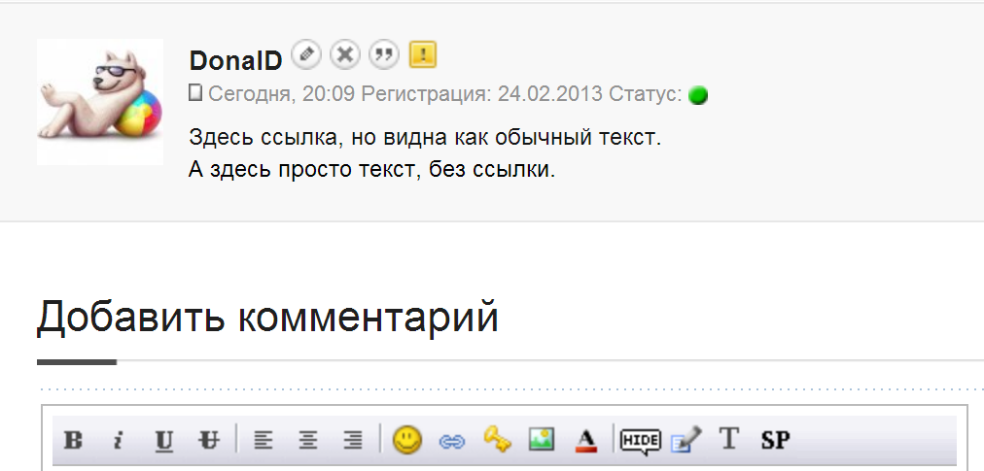The image size is (984, 471).
Task: Insert hidden text with HIDE icon
Action: pos(640,440)
